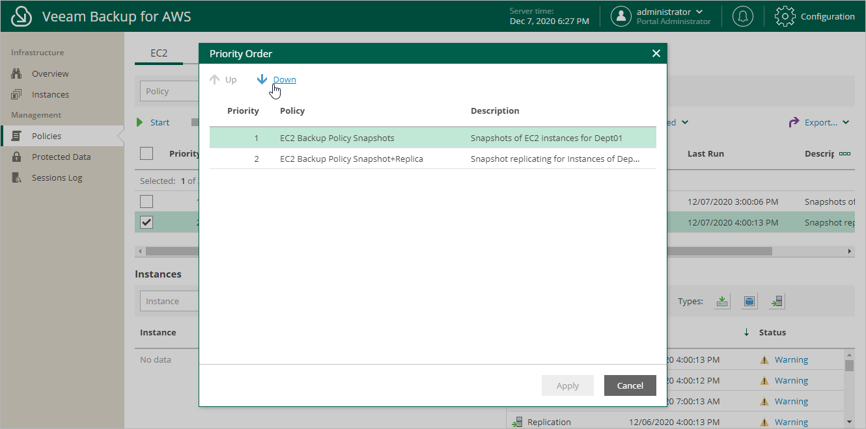This screenshot has width=866, height=429.
Task: Open the Export dropdown chevron
Action: pyautogui.click(x=846, y=122)
